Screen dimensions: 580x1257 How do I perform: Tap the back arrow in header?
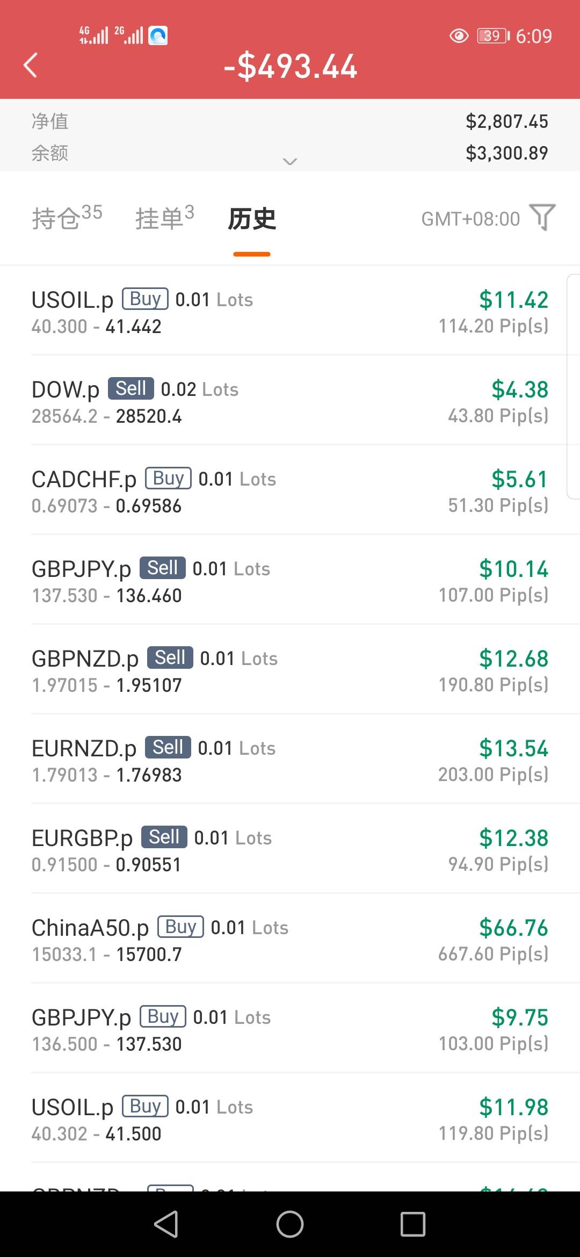(31, 66)
